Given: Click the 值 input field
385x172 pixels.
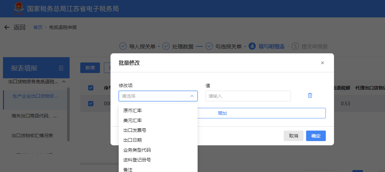Looking at the screenshot, I should click(248, 96).
